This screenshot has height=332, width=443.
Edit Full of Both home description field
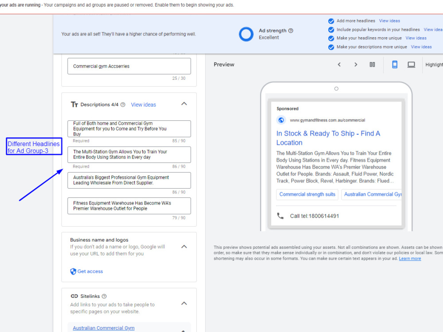(x=129, y=129)
